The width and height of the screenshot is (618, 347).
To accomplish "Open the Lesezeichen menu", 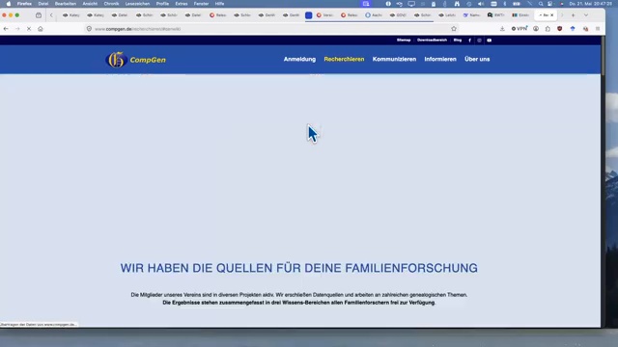I will (x=137, y=4).
